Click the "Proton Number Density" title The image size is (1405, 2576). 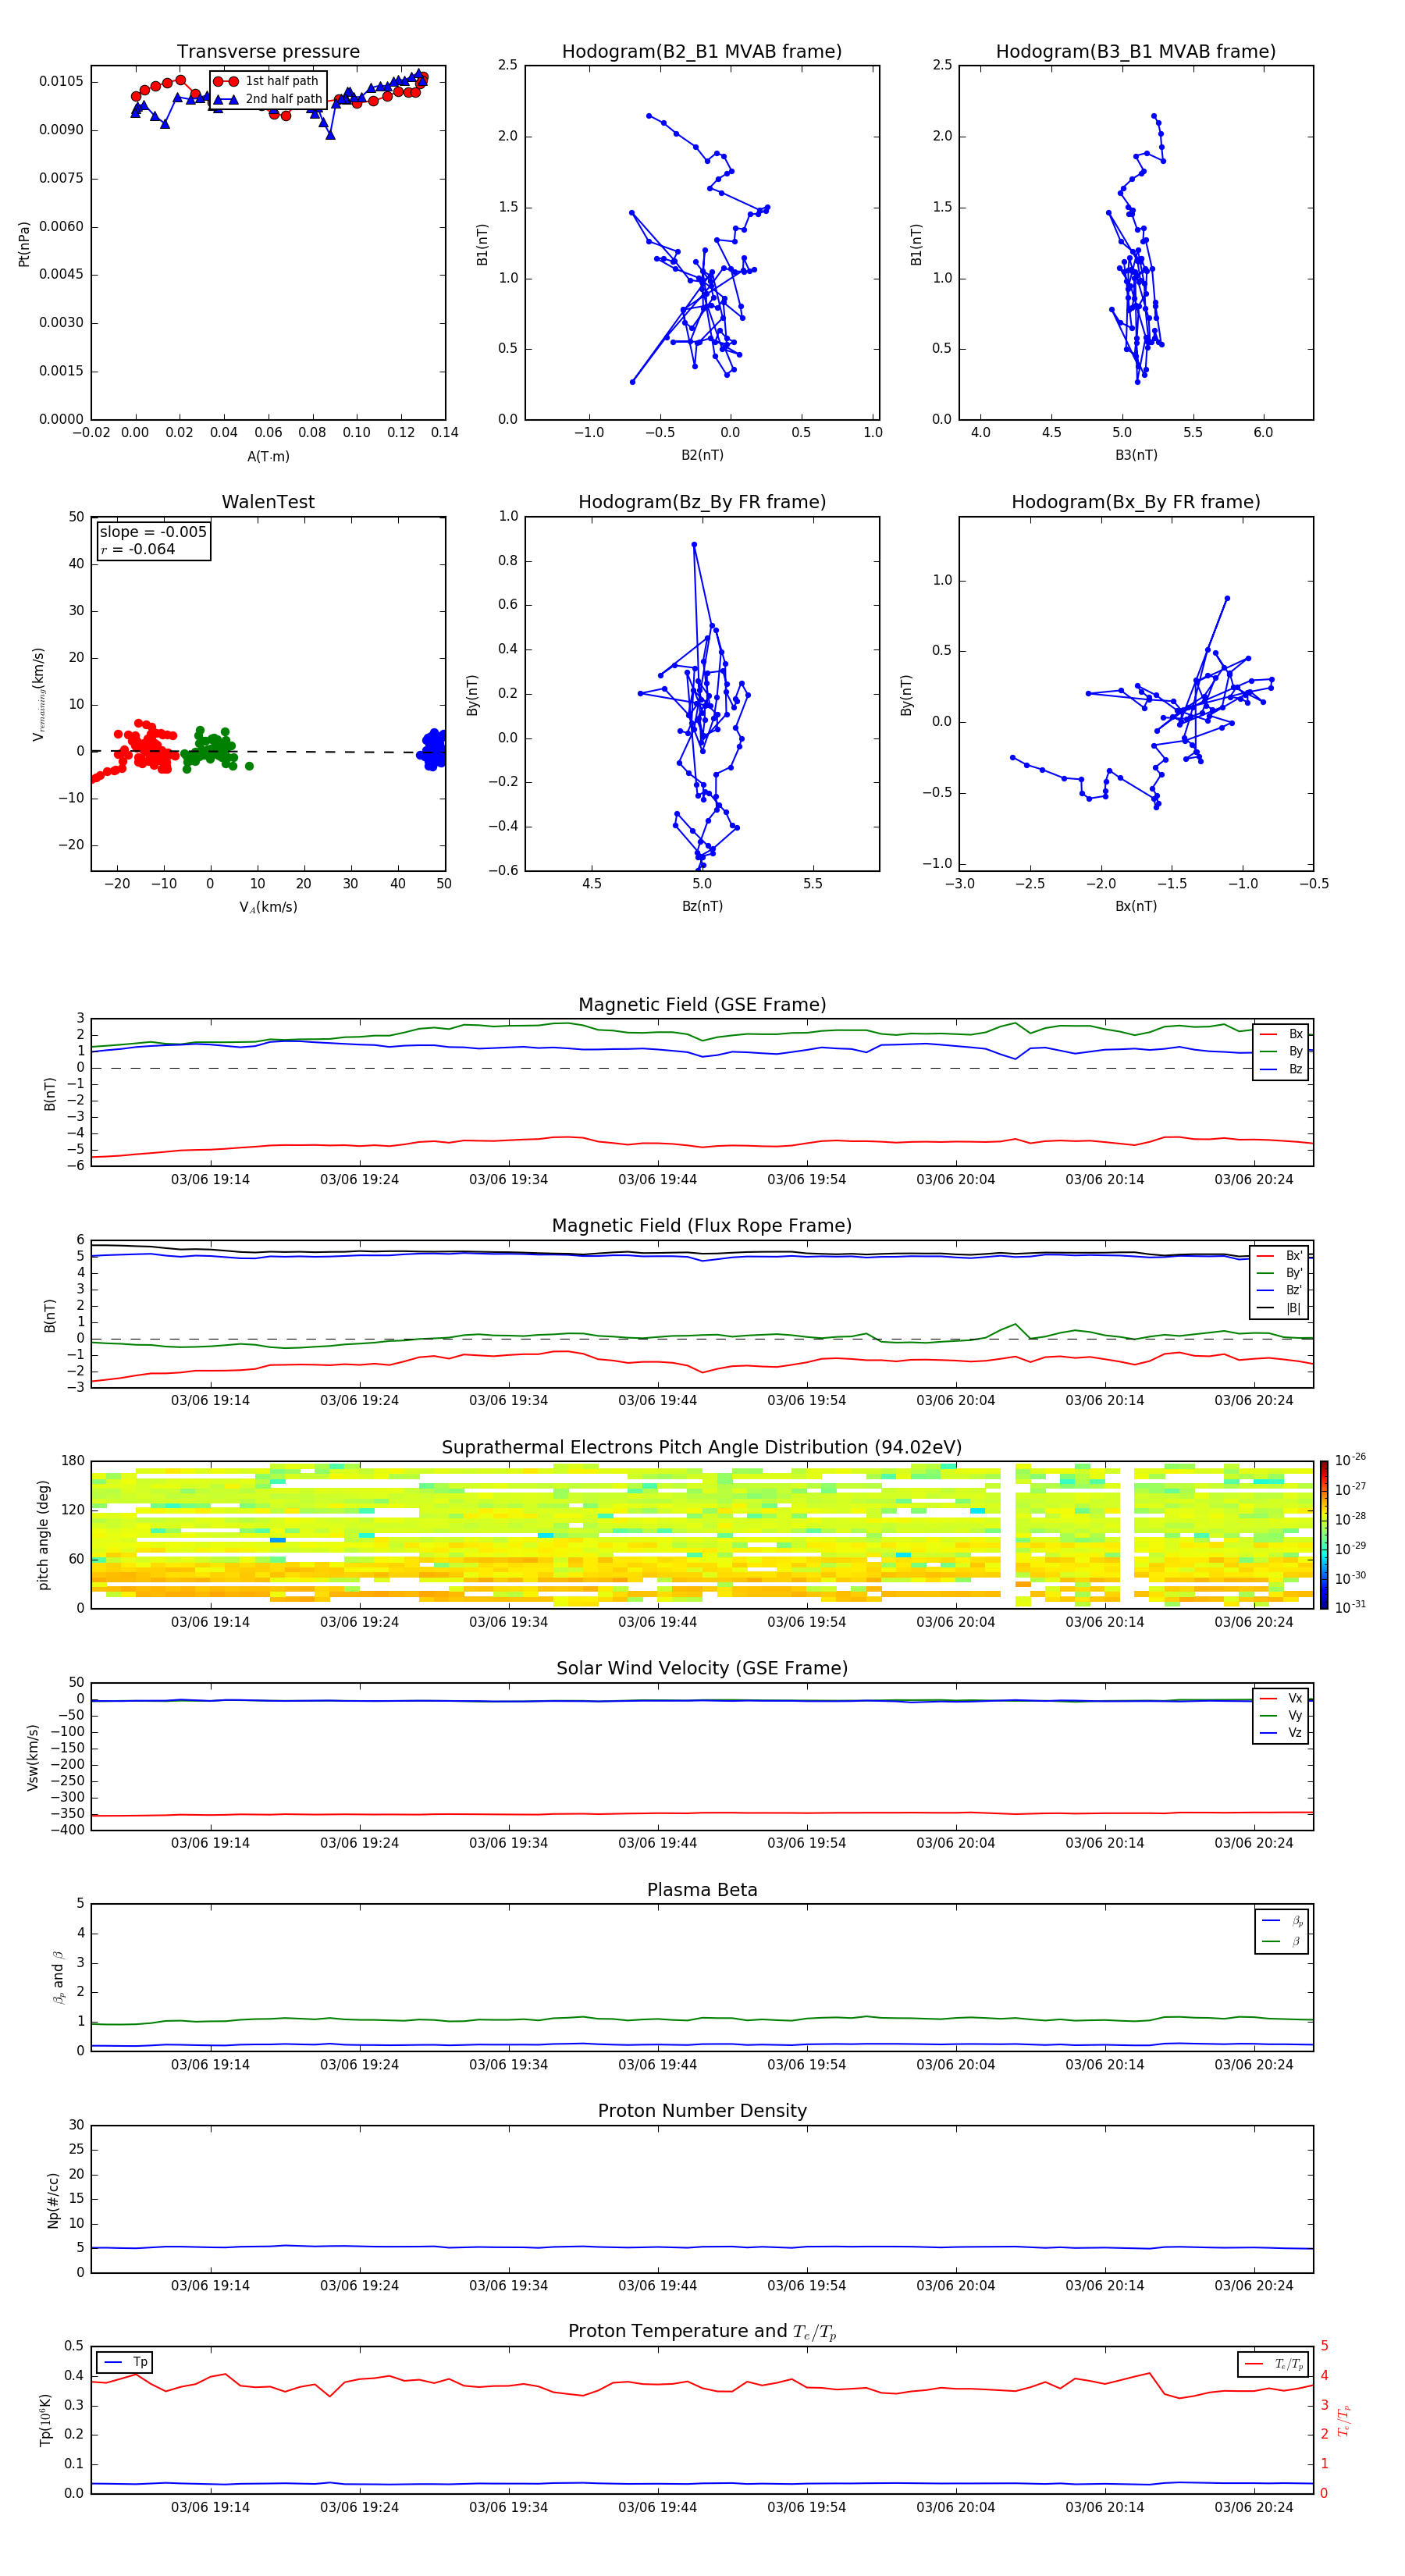(702, 2111)
